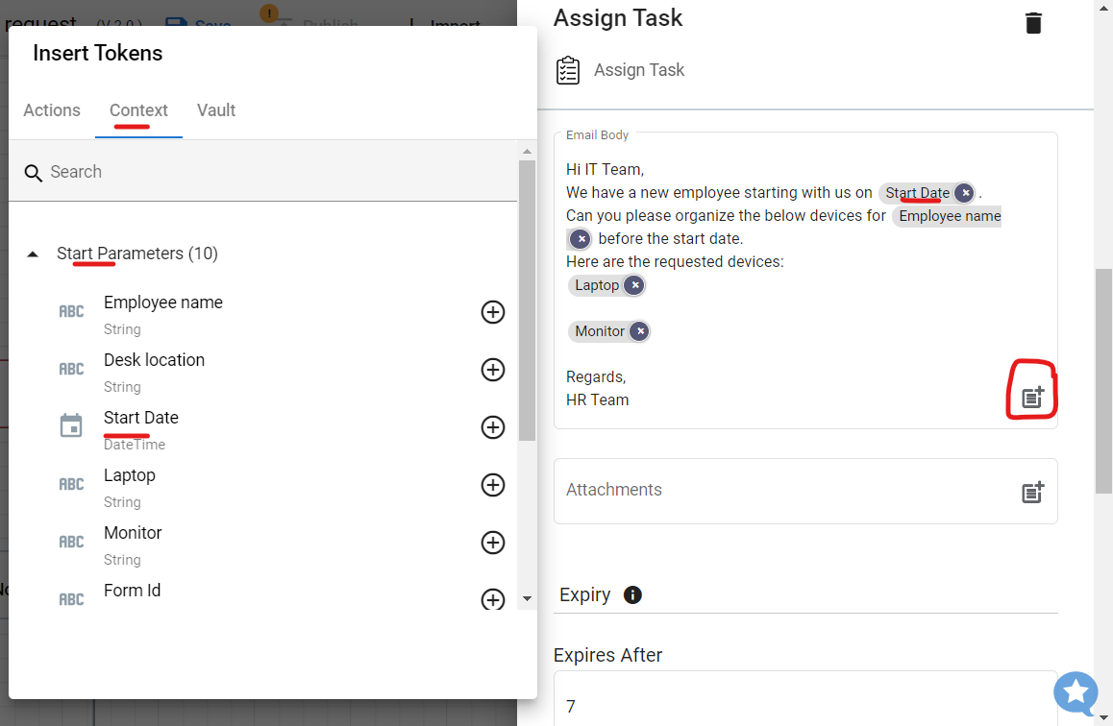Click the delete trash icon for Assign Task

[1033, 22]
